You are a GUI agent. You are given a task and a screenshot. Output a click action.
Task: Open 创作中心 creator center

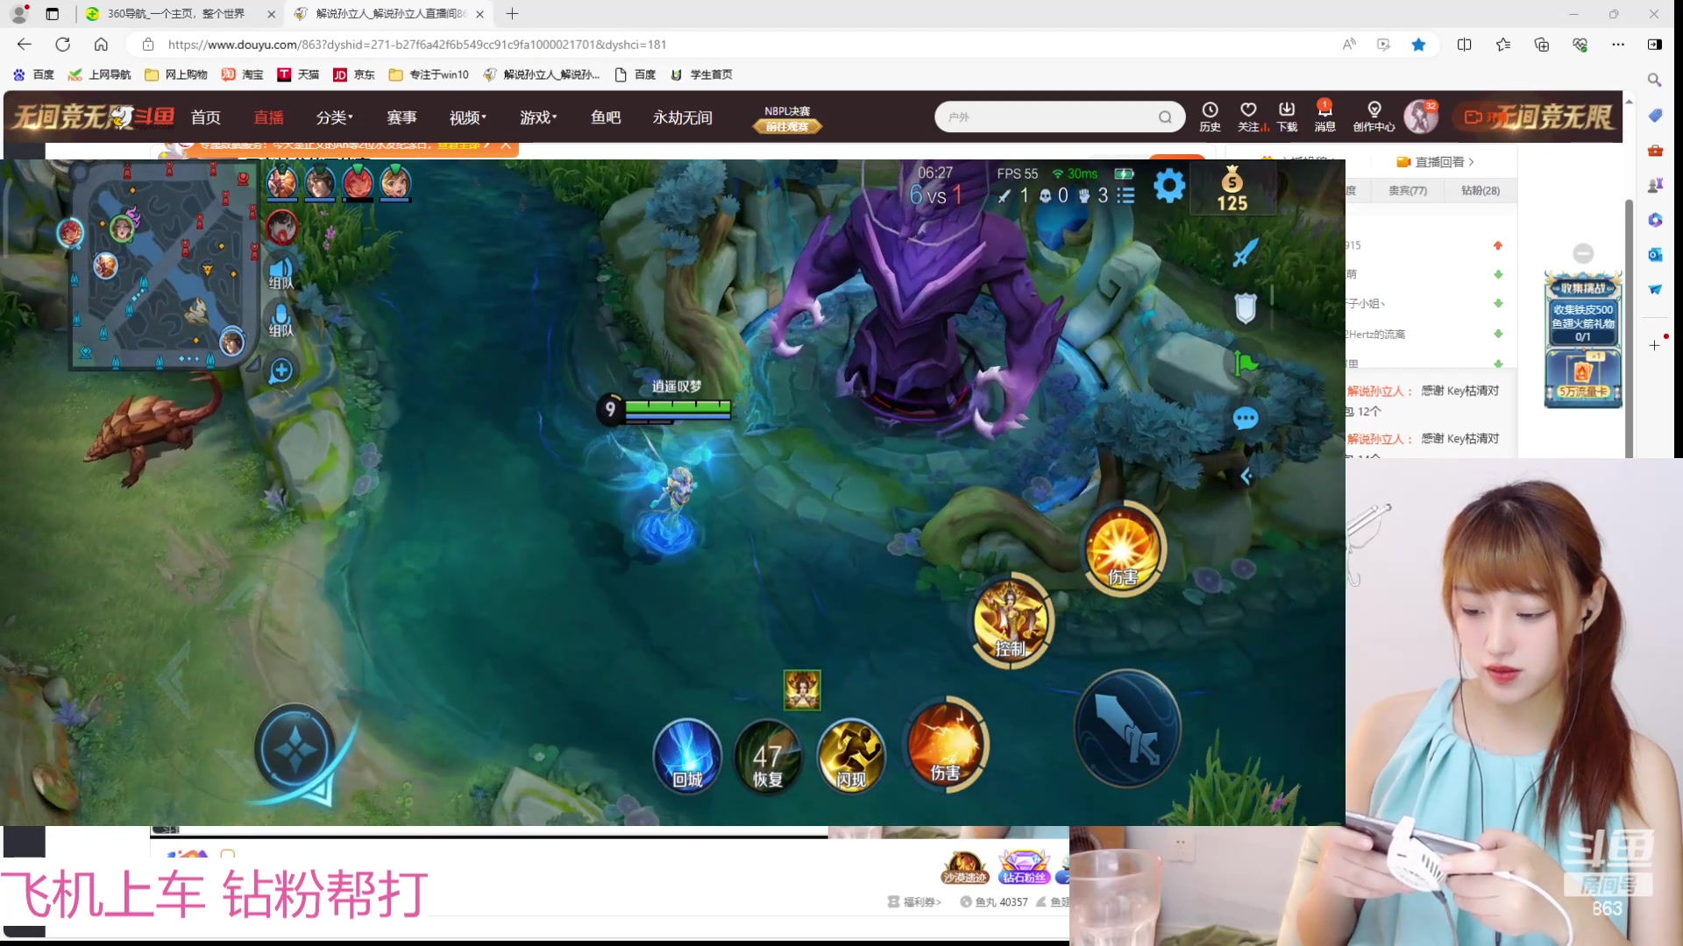(1374, 116)
